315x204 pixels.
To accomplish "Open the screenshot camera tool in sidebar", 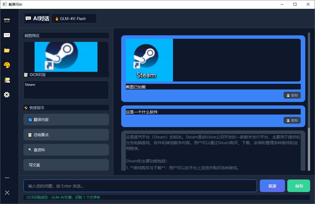I will (x=7, y=21).
